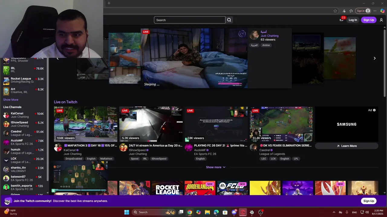Screen dimensions: 387x217
Task: Click the browser profile Sign in button
Action: 363,11
